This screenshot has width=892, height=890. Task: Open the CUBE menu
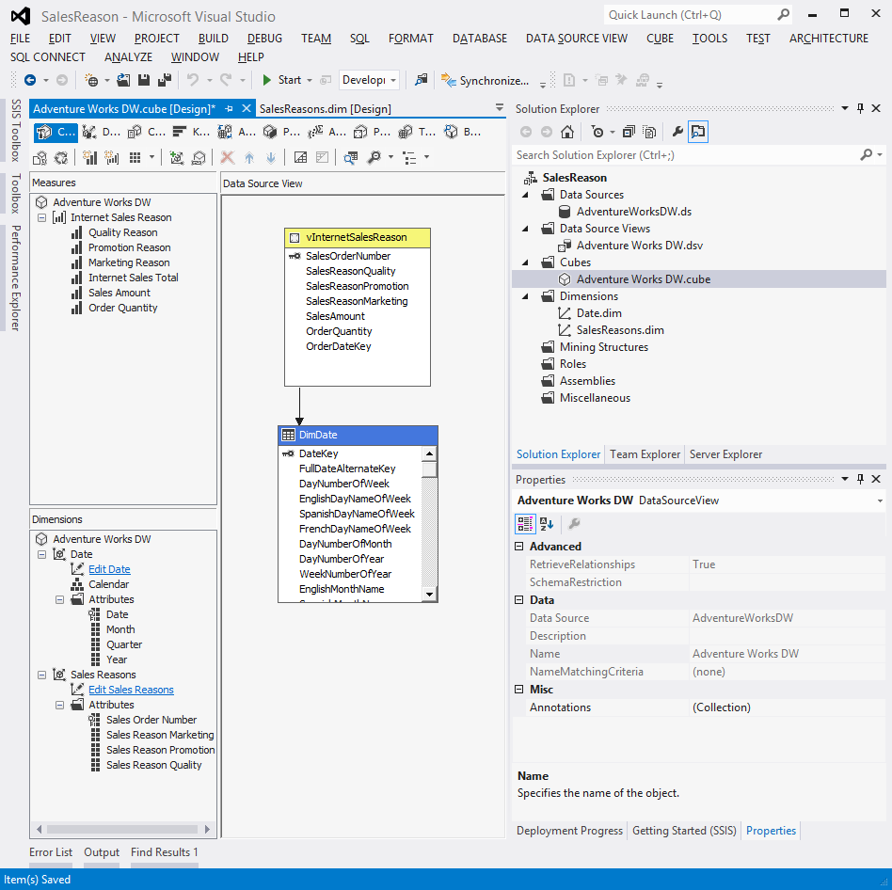(x=660, y=38)
